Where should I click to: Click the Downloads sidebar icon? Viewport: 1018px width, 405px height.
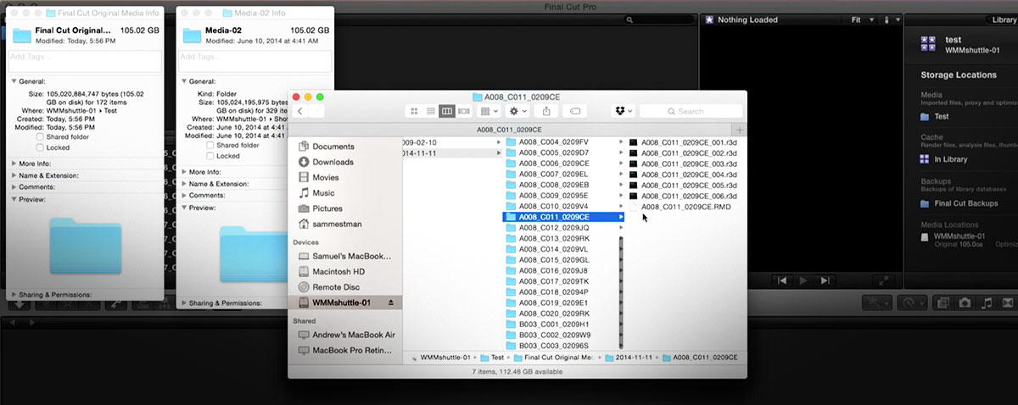pyautogui.click(x=304, y=162)
